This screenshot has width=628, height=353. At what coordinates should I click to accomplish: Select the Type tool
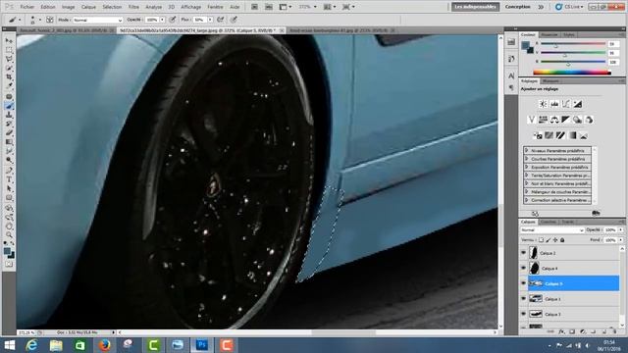click(9, 180)
